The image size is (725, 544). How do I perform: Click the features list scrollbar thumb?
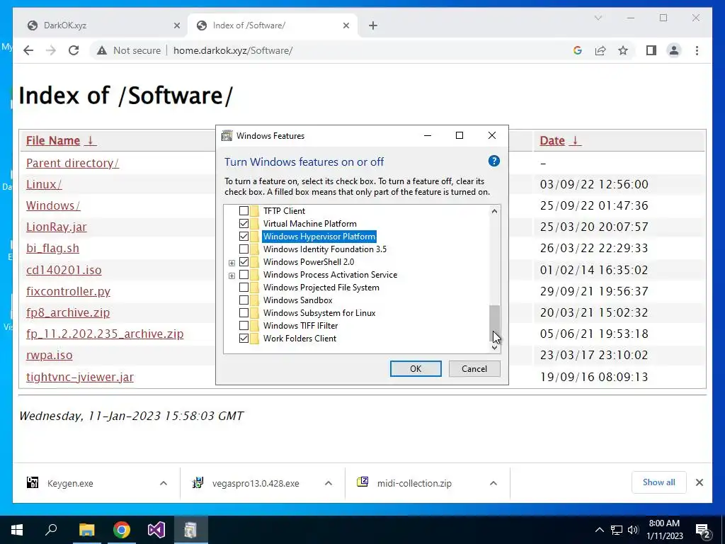494,323
